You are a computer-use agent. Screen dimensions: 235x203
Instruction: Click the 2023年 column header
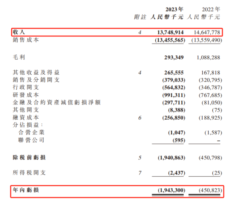click(174, 10)
